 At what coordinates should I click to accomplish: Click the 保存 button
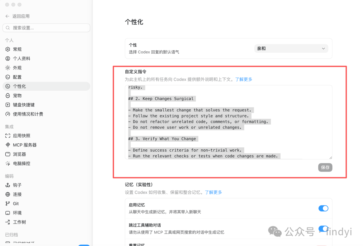click(x=325, y=167)
